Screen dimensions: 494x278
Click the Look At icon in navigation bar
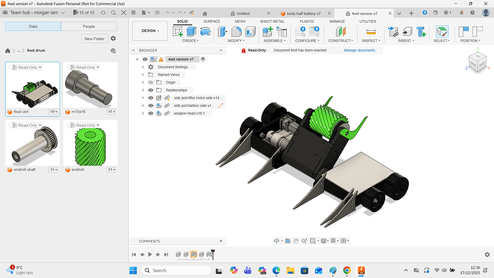click(x=288, y=241)
